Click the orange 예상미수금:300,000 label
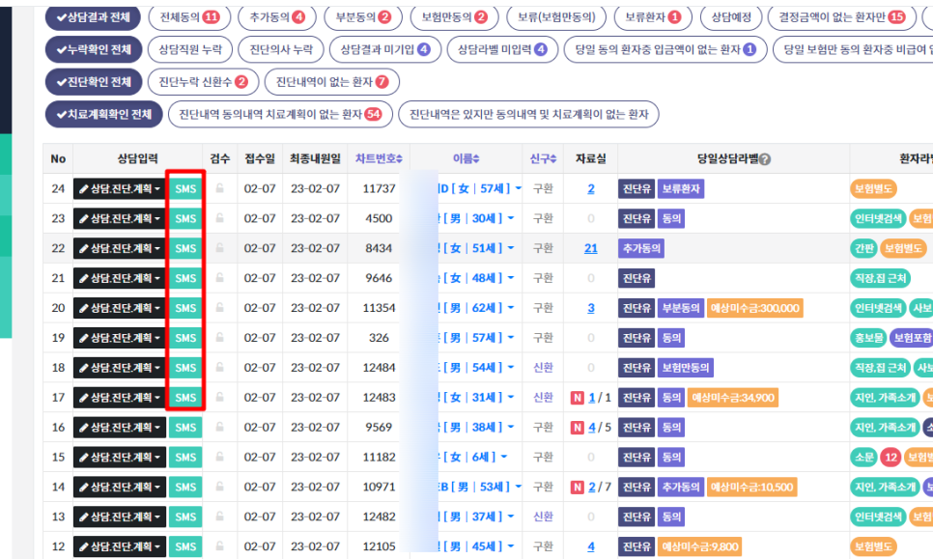 [754, 309]
